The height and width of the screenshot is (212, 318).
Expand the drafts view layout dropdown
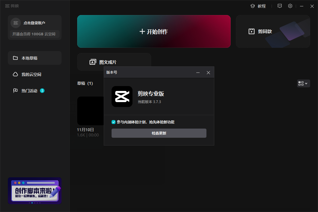(x=303, y=83)
